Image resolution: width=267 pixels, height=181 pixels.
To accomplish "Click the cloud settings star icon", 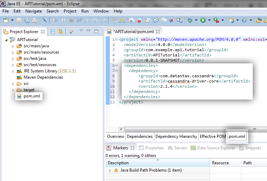I will (180, 20).
